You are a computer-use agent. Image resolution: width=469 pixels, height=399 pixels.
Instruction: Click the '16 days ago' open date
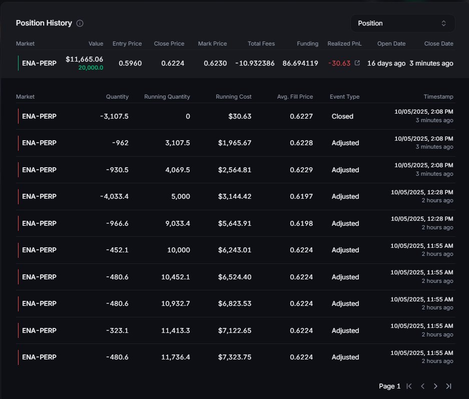pyautogui.click(x=386, y=63)
